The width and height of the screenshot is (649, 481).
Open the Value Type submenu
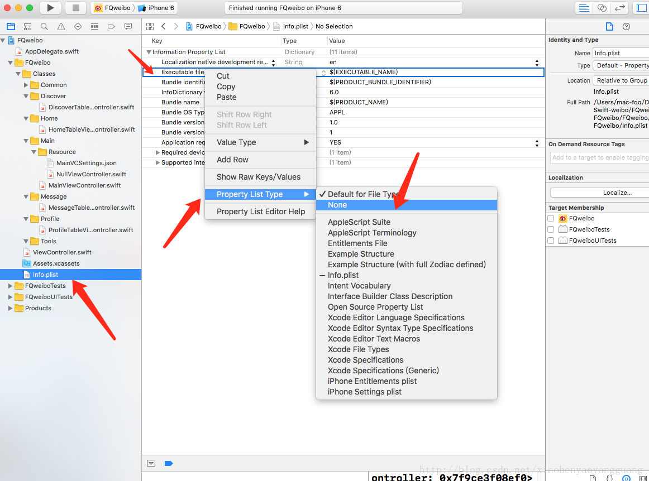point(260,142)
